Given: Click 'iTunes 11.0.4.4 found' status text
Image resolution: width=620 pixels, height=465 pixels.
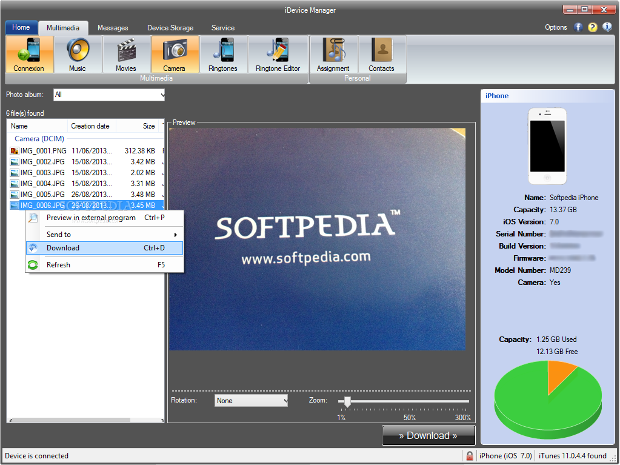Looking at the screenshot, I should (x=572, y=456).
